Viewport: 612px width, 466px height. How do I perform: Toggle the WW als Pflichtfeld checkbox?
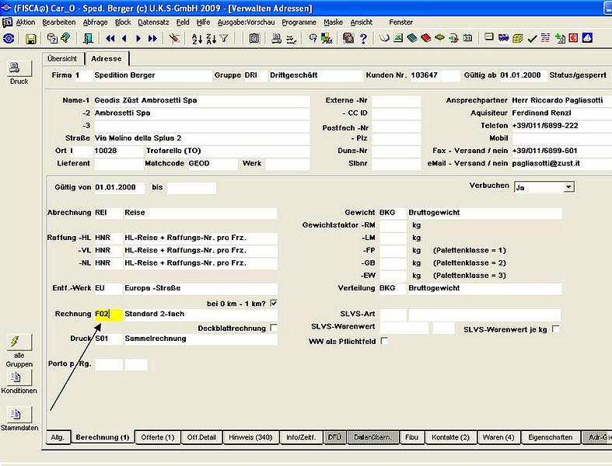point(384,340)
